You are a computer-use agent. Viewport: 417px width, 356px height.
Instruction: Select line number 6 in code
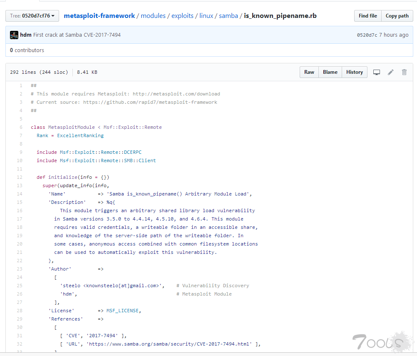21,127
